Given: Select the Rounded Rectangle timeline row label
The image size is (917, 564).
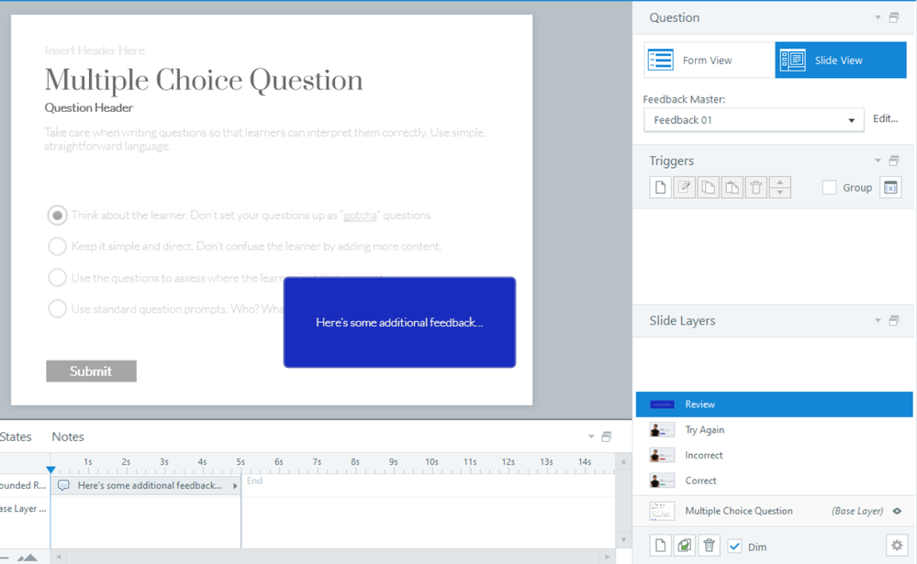Looking at the screenshot, I should [23, 485].
